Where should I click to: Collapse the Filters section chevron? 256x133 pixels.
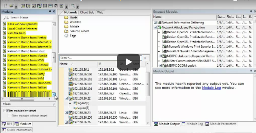click(54, 104)
